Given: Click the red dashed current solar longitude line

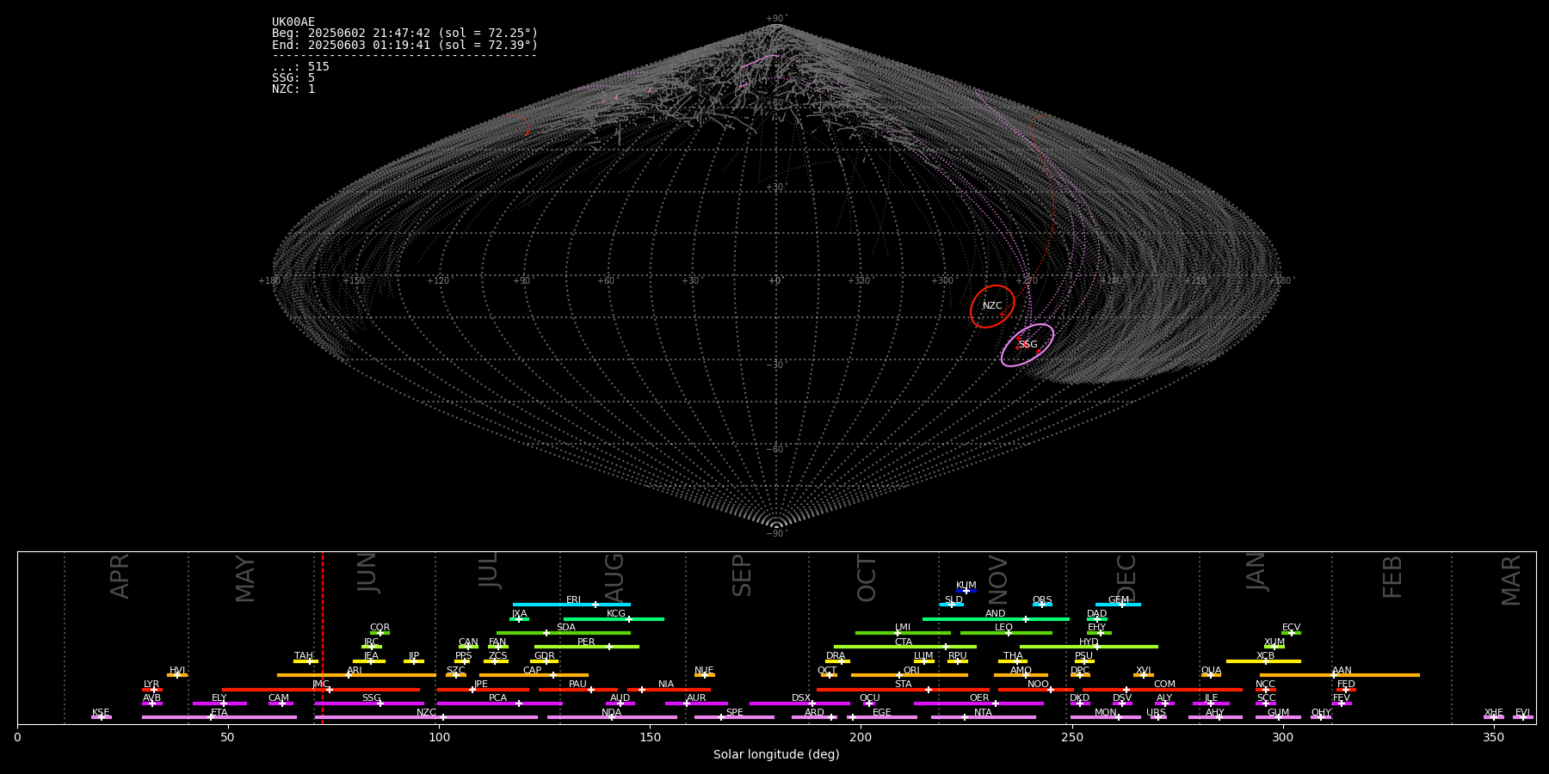Looking at the screenshot, I should coord(323,637).
